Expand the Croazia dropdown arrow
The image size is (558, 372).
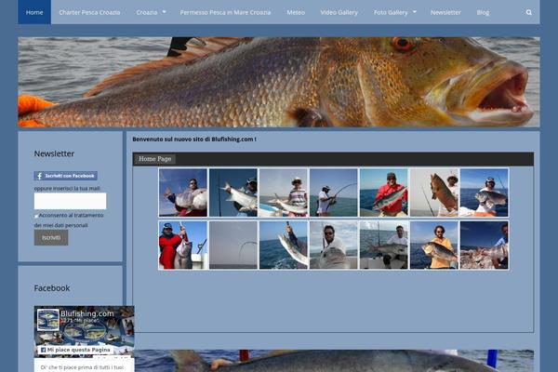click(x=164, y=12)
